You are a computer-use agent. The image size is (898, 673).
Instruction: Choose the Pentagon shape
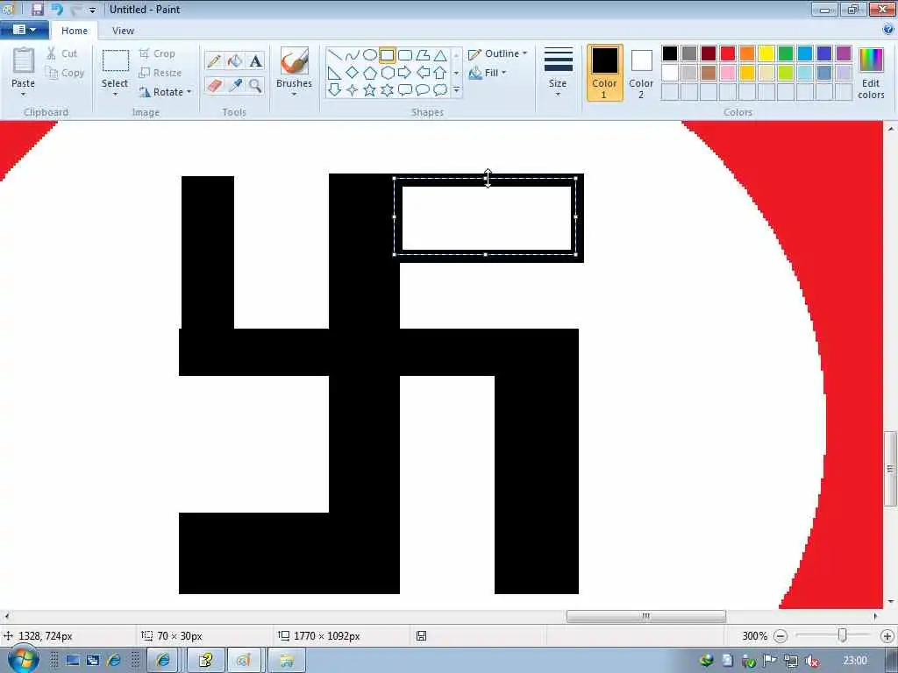370,73
